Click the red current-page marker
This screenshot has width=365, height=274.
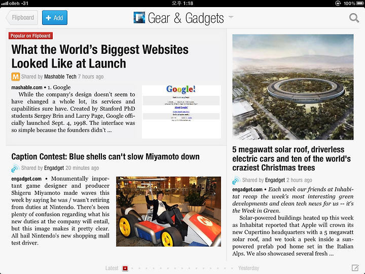125,268
